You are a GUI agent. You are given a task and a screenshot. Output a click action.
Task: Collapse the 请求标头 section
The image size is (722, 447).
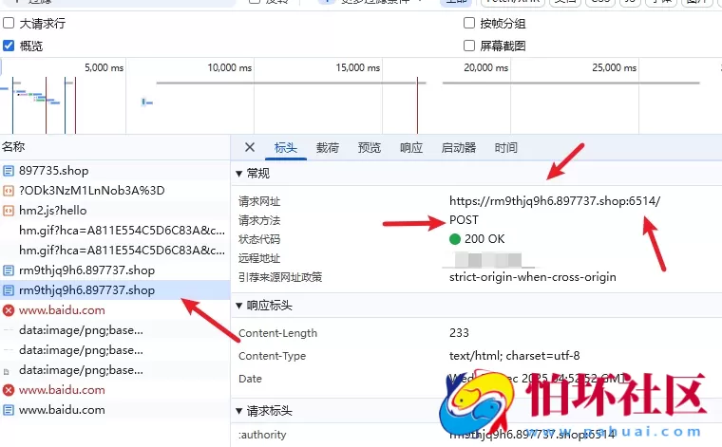tap(239, 411)
